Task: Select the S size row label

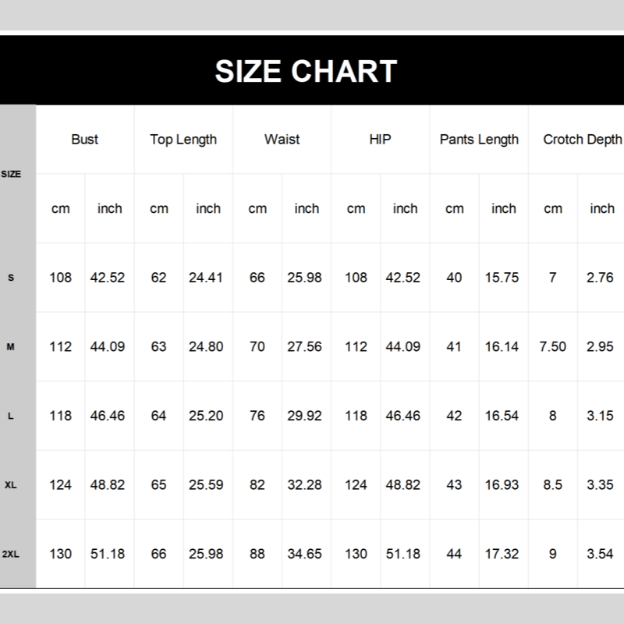Action: tap(10, 278)
